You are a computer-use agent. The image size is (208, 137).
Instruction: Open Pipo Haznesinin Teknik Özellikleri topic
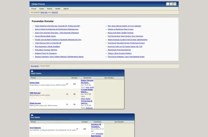(47, 46)
